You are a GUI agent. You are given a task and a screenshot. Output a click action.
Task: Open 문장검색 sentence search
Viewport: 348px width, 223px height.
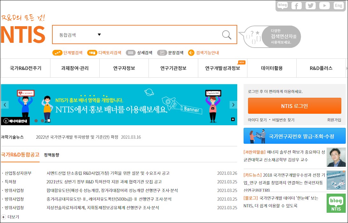[x=170, y=53]
